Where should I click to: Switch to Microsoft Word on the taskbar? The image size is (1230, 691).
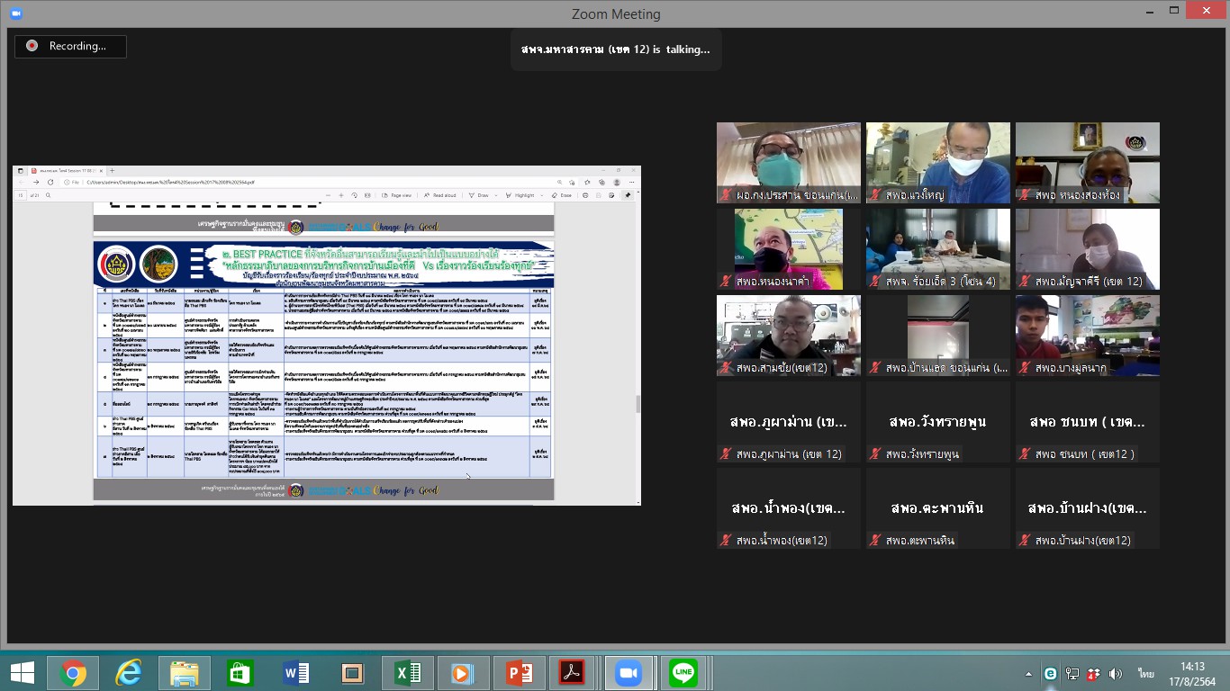point(296,672)
